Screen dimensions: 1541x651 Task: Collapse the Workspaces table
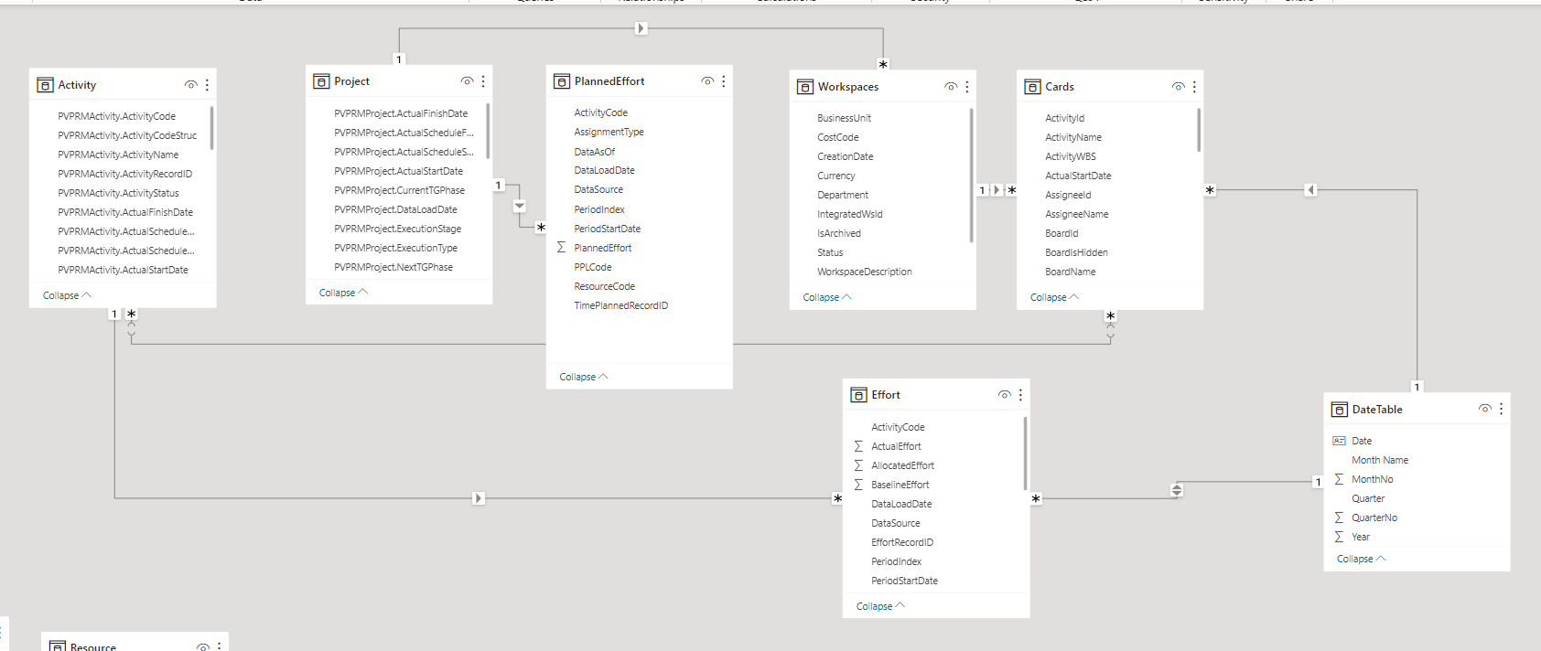click(827, 297)
